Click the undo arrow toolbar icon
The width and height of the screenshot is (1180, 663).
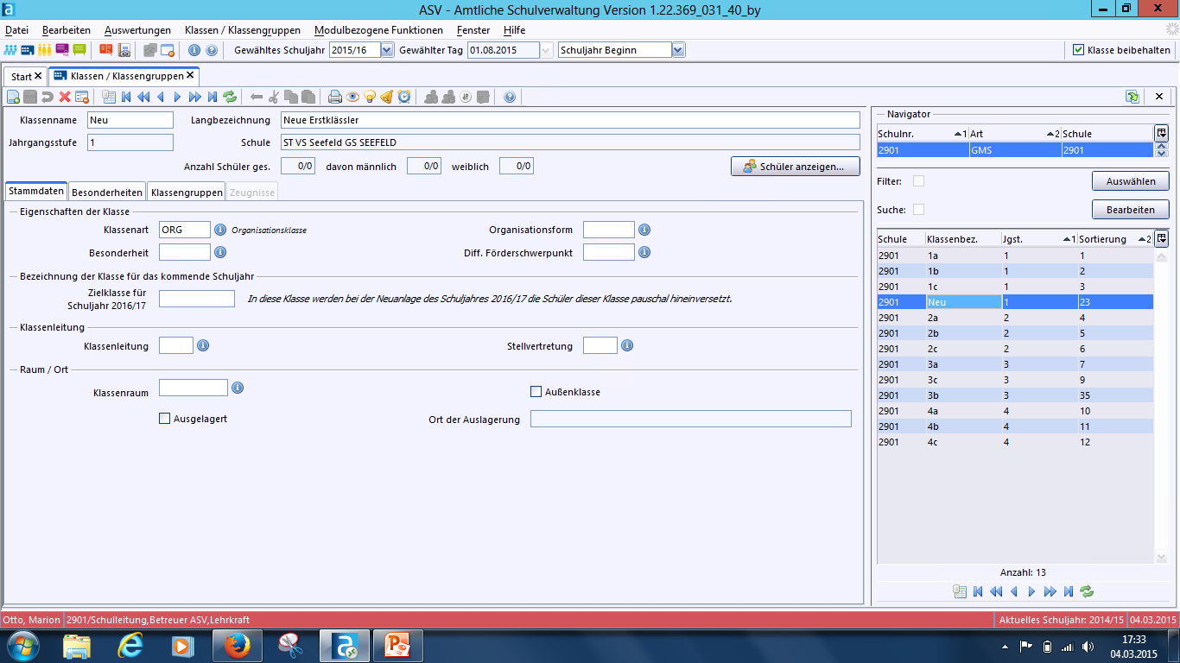(x=48, y=97)
